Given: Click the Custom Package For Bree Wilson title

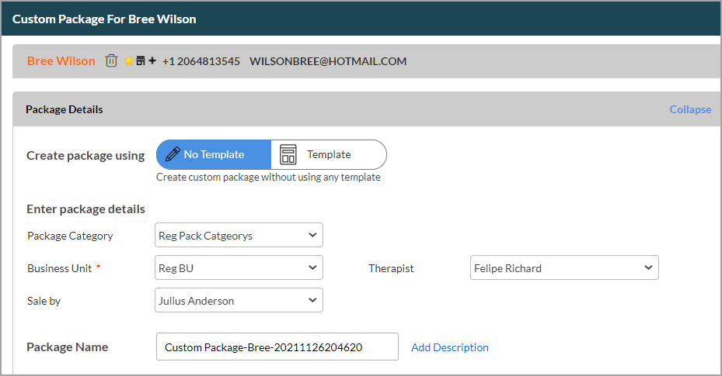Looking at the screenshot, I should [x=104, y=19].
